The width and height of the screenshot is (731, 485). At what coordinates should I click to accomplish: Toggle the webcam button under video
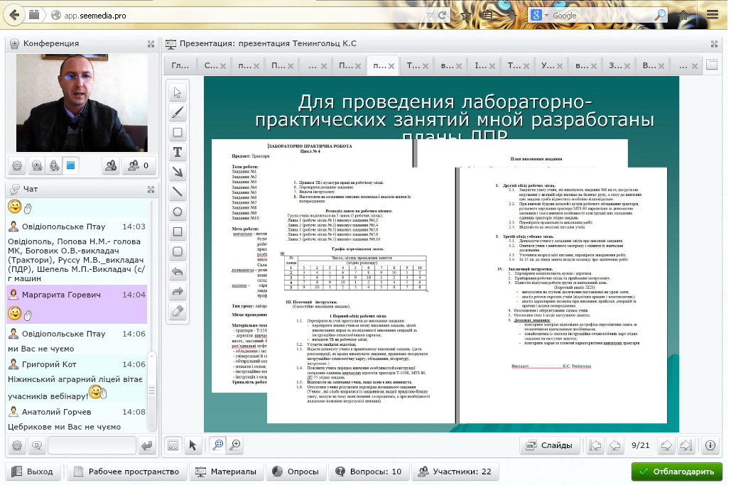[x=37, y=166]
